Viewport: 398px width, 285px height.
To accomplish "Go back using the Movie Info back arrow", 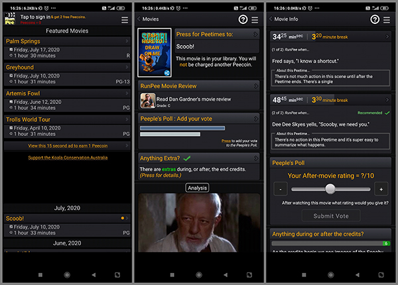I will tap(271, 19).
